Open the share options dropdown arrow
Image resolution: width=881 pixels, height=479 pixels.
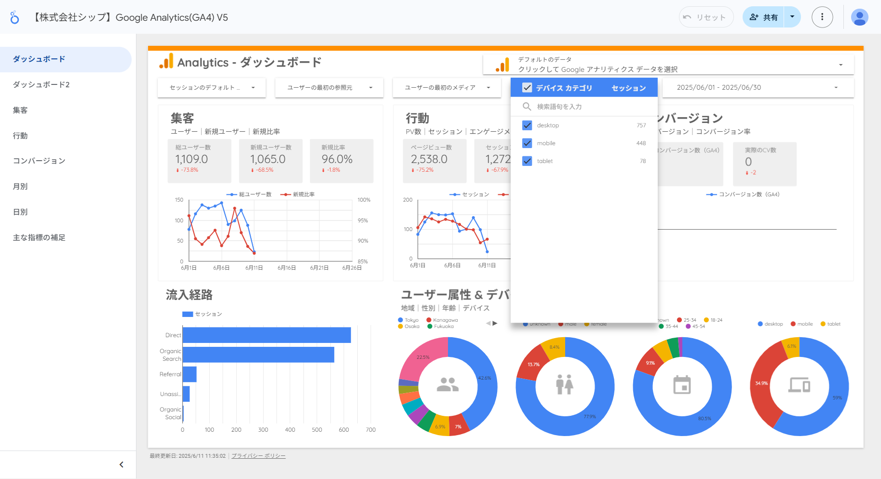(x=792, y=17)
